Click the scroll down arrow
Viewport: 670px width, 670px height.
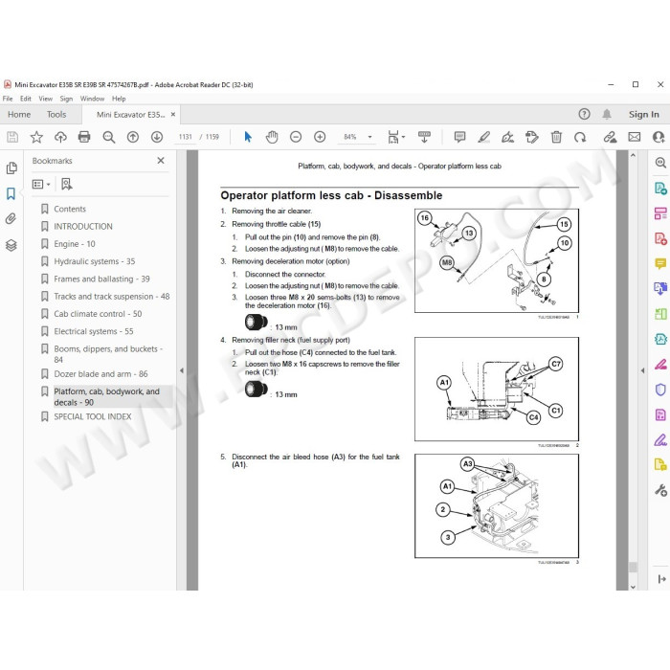[633, 586]
